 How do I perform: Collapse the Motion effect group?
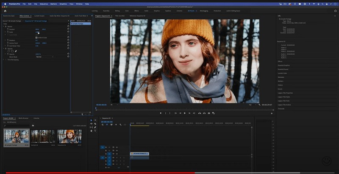pos(3,27)
